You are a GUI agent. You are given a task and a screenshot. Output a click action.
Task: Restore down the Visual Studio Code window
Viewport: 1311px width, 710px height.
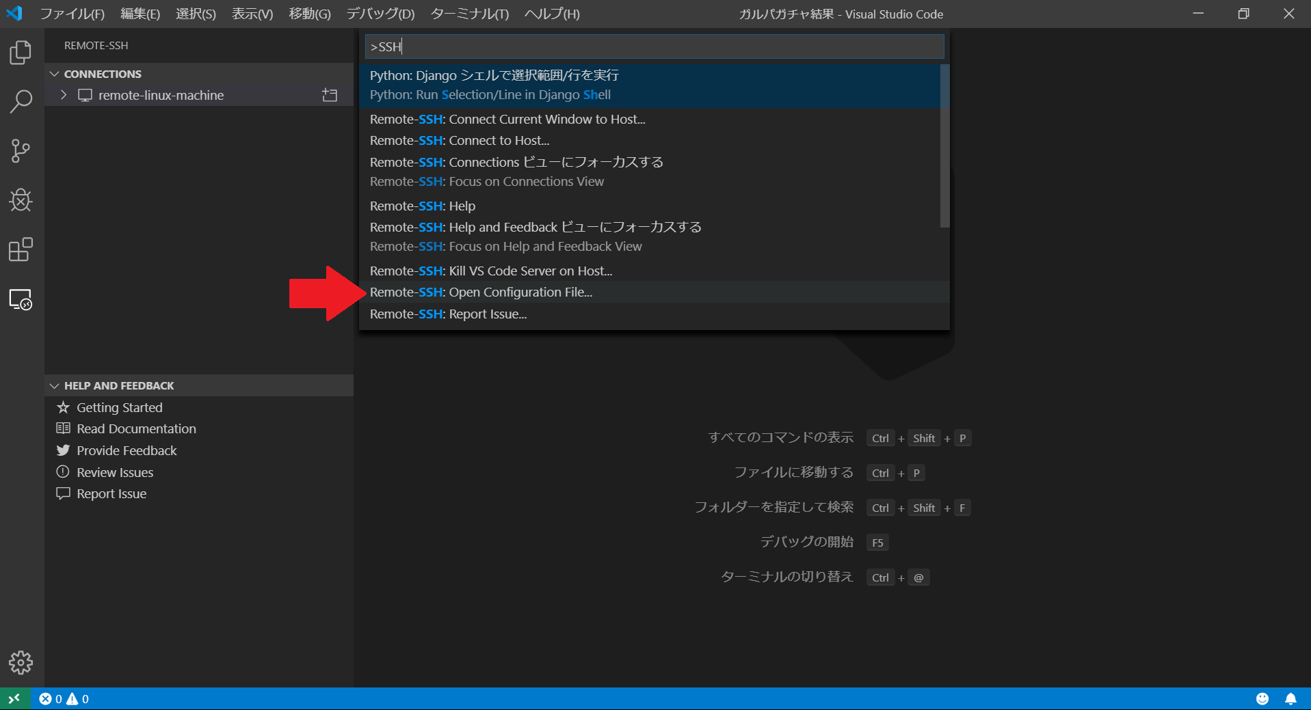[x=1243, y=14]
